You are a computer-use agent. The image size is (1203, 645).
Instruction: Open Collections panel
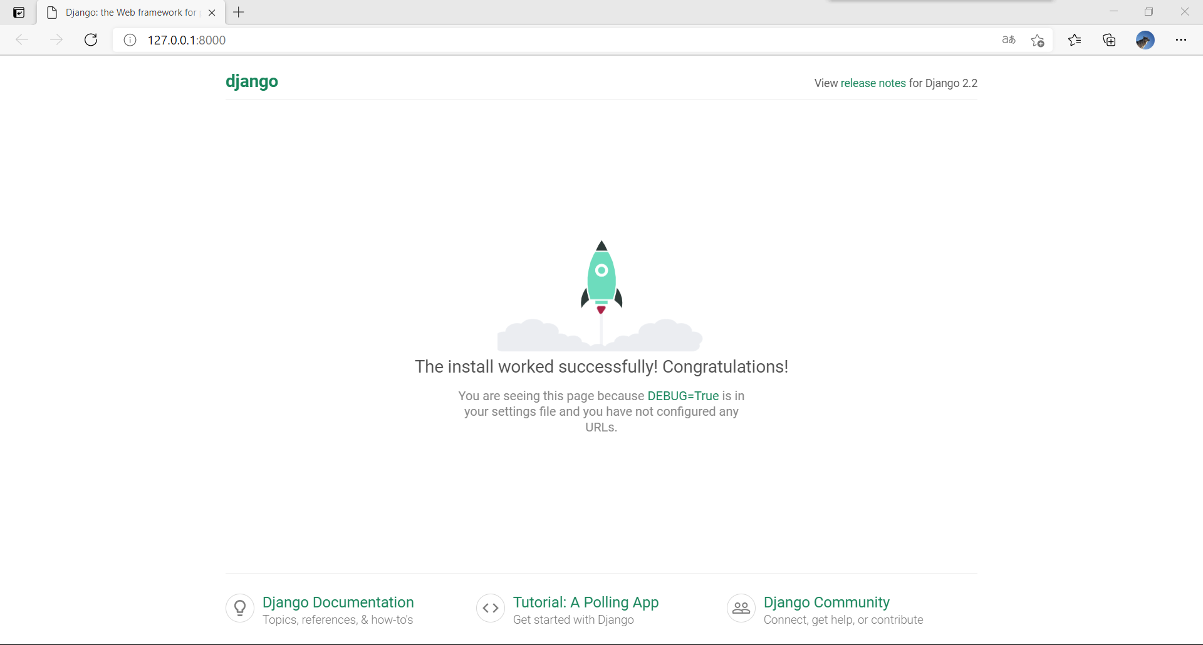[1109, 40]
